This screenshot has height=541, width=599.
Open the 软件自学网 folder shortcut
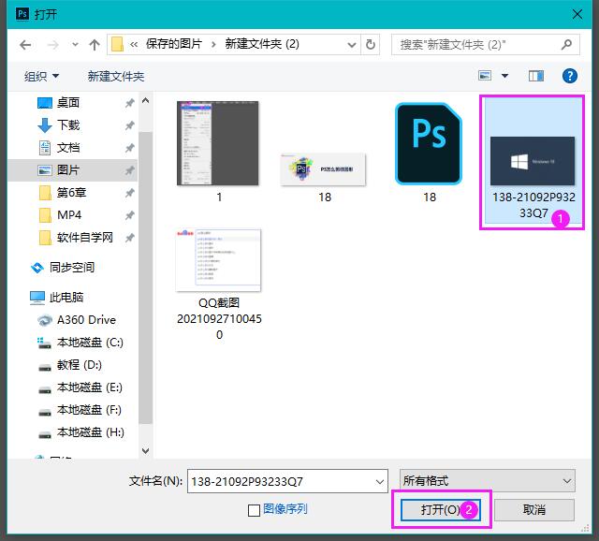coord(85,238)
